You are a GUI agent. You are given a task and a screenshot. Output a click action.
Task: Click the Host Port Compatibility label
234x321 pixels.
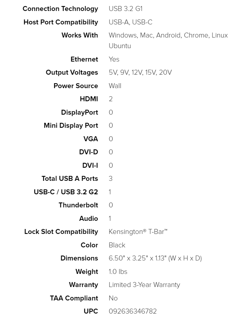[x=61, y=22]
